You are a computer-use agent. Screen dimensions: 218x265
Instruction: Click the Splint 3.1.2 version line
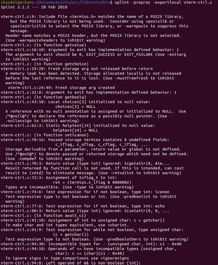click(34, 7)
